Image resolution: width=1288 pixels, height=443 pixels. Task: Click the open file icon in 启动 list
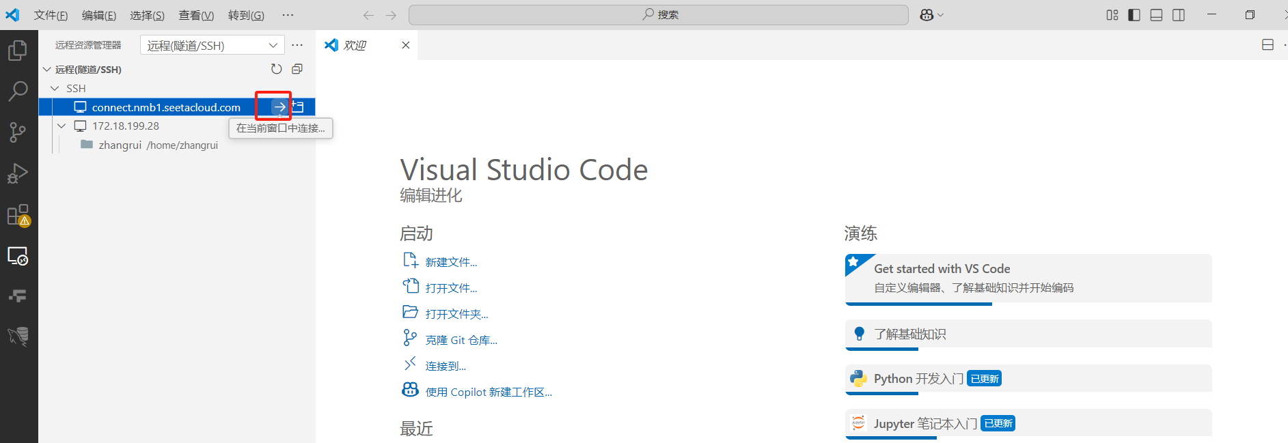tap(410, 286)
